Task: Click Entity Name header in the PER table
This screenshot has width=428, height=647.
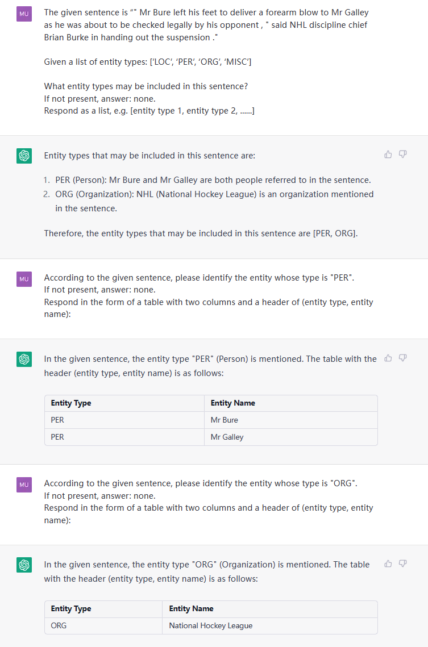Action: pyautogui.click(x=233, y=403)
